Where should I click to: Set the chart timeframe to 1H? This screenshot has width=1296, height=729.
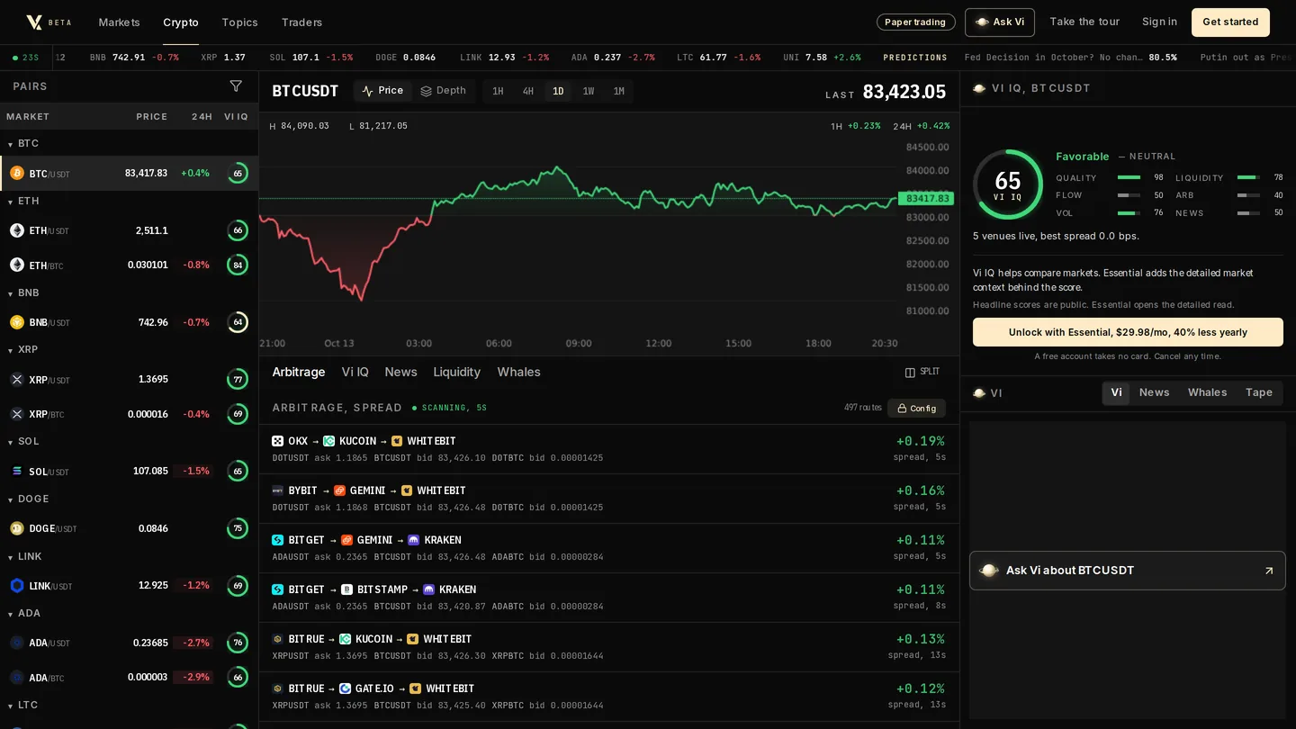pos(498,91)
